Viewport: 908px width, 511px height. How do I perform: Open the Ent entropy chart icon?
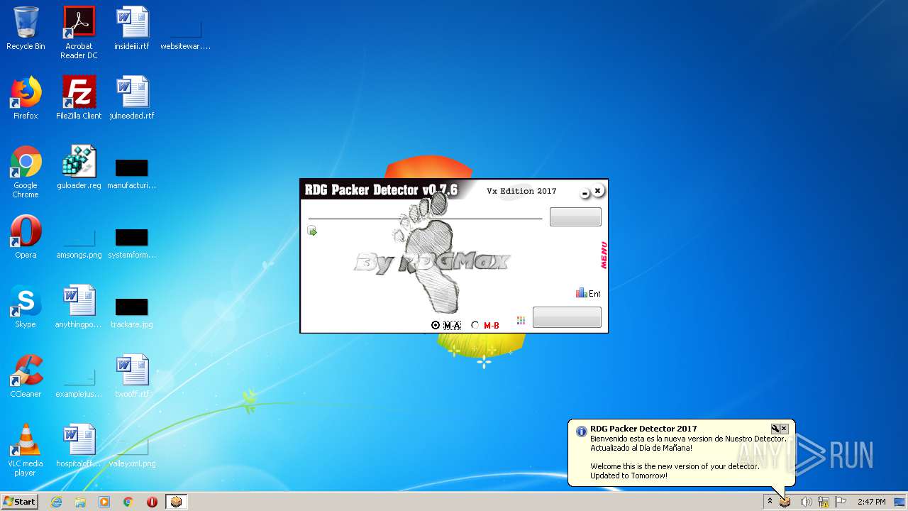click(x=588, y=293)
